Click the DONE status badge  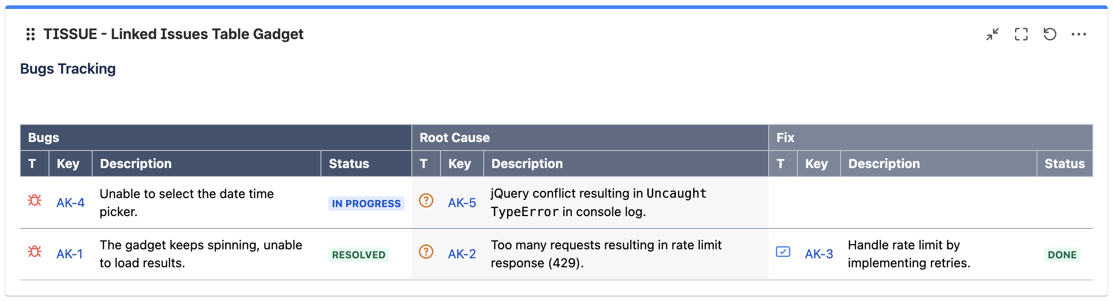(1062, 255)
